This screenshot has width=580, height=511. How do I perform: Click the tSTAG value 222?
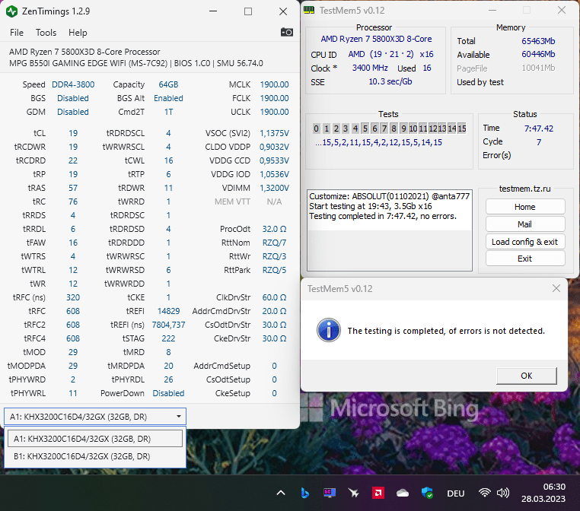pos(168,338)
